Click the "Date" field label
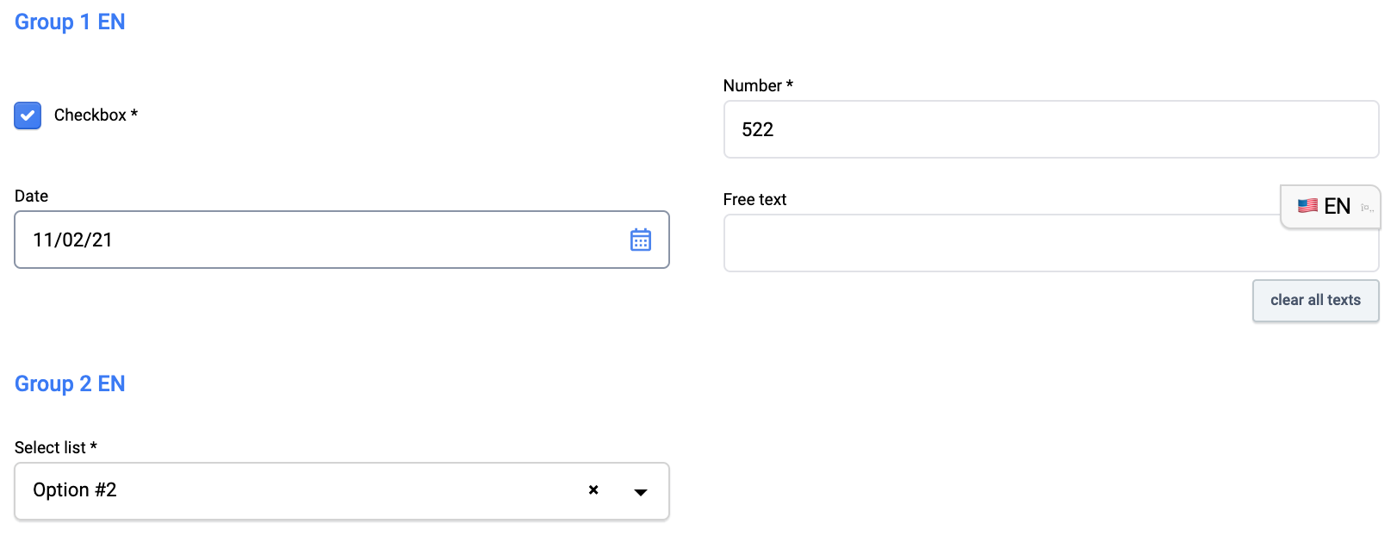Image resolution: width=1397 pixels, height=536 pixels. pos(31,196)
